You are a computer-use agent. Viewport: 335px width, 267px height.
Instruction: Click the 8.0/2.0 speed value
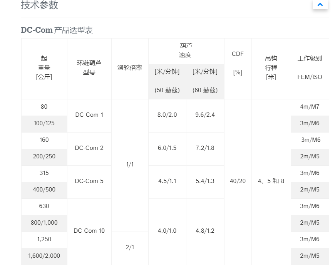tap(167, 115)
